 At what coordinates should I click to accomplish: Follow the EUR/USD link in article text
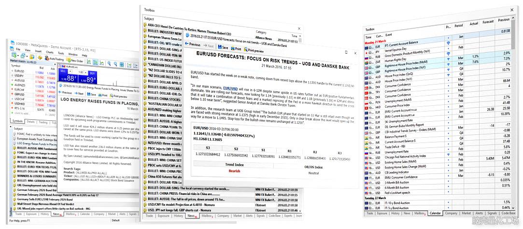point(230,88)
